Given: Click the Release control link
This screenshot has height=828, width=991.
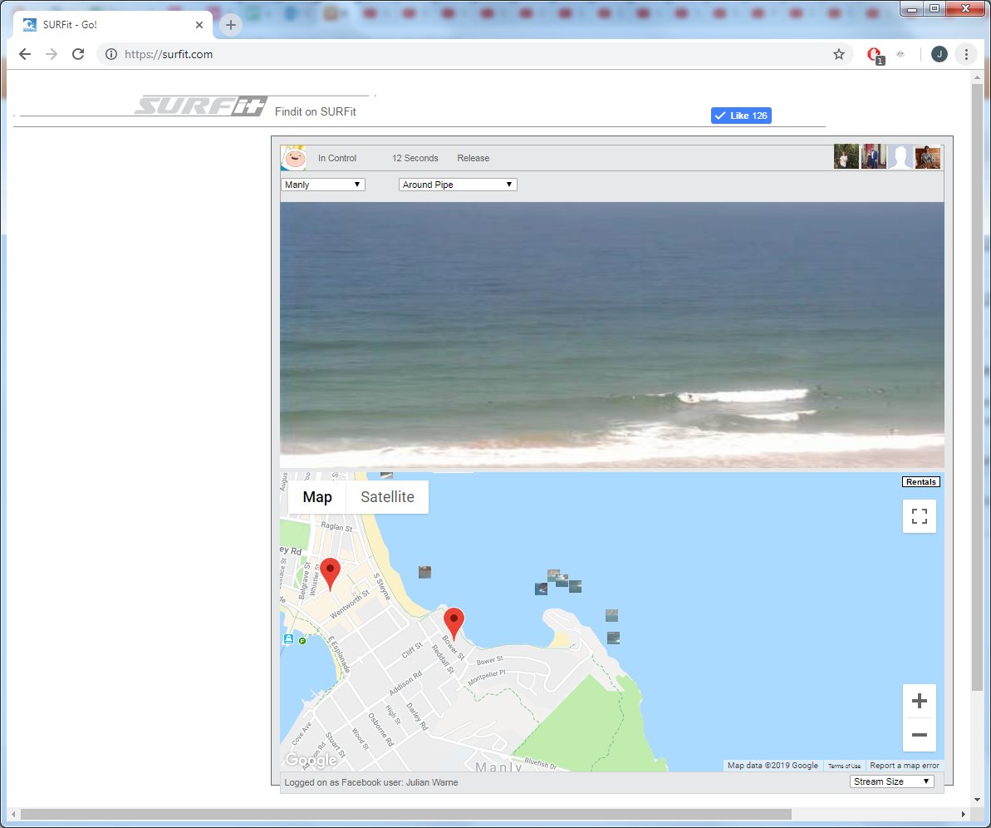Looking at the screenshot, I should (473, 158).
